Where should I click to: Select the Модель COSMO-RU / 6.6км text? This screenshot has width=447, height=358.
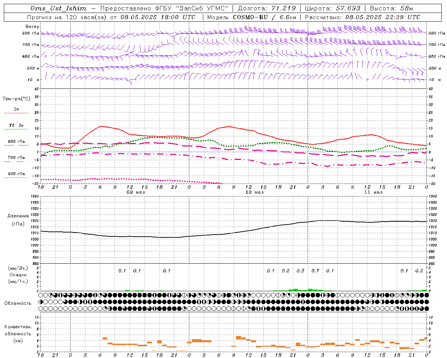click(252, 17)
